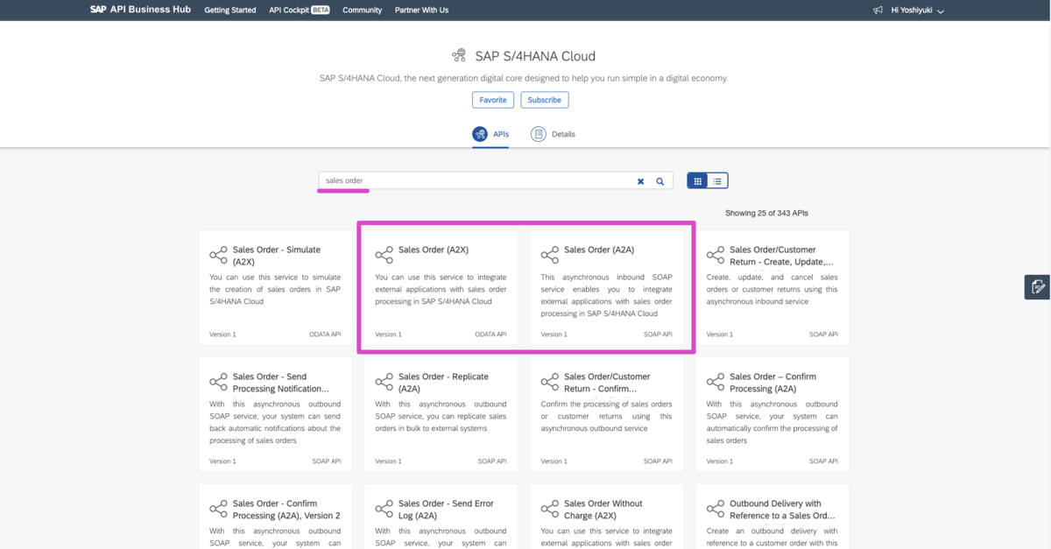Switch to grid tile view
Image resolution: width=1051 pixels, height=549 pixels.
(x=698, y=181)
